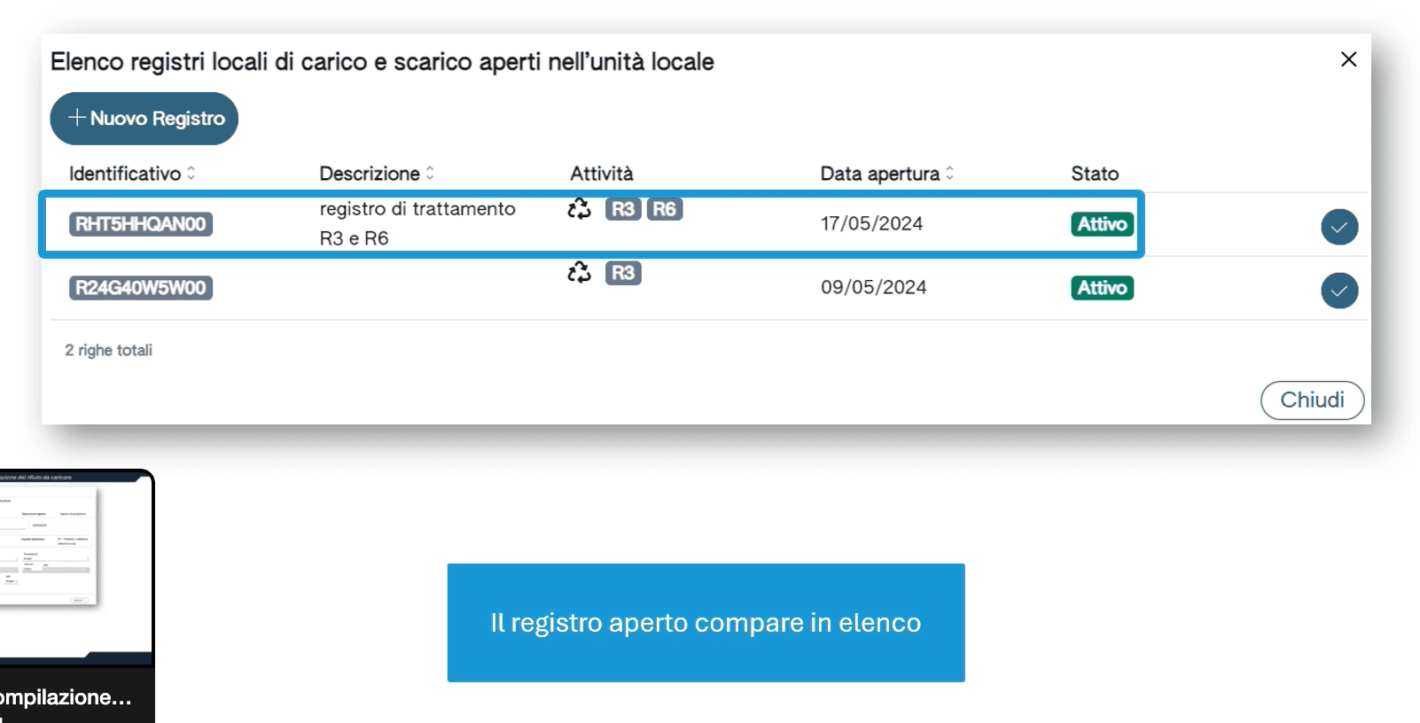Click R3 badge in the first row
The image size is (1420, 723).
[x=623, y=209]
